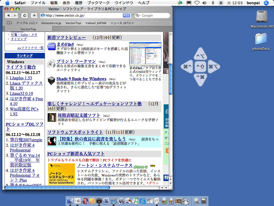The height and width of the screenshot is (206, 274).
Task: Open the 履歴 menu
Action: tap(79, 3)
